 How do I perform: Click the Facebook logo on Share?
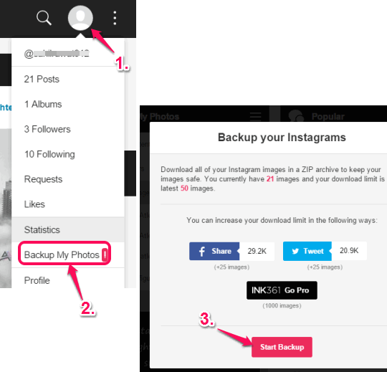click(x=202, y=252)
